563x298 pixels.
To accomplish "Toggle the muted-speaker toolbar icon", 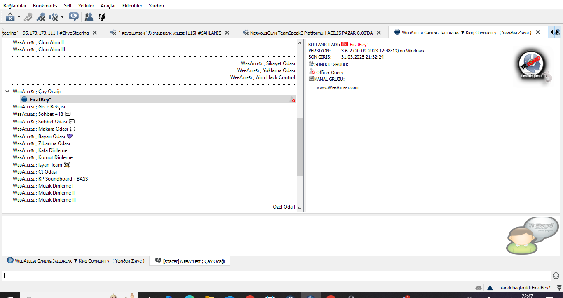I will tap(54, 17).
